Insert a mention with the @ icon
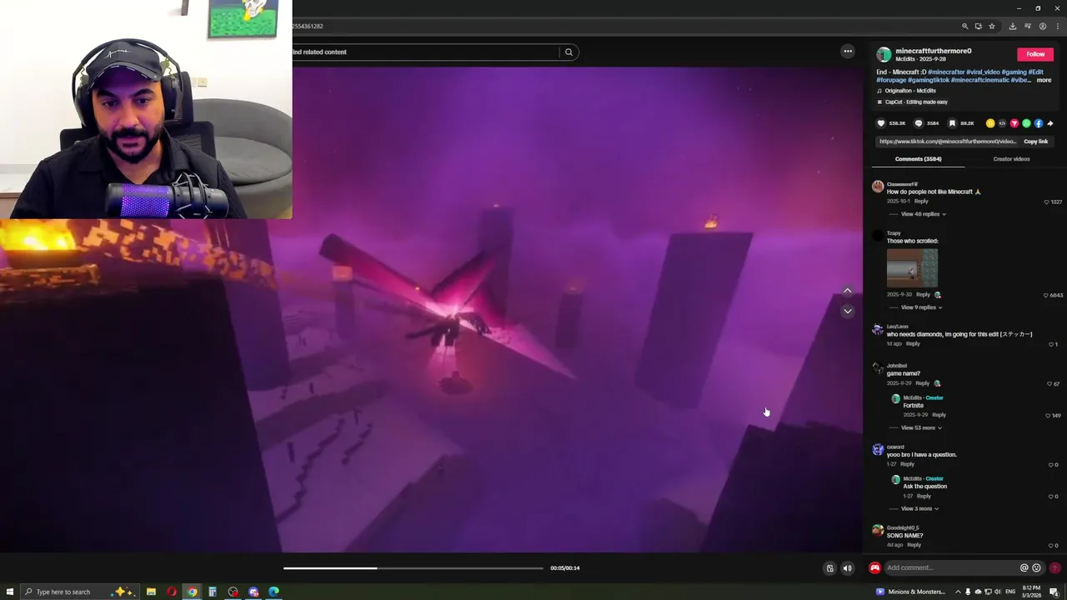The width and height of the screenshot is (1067, 600). (1024, 568)
